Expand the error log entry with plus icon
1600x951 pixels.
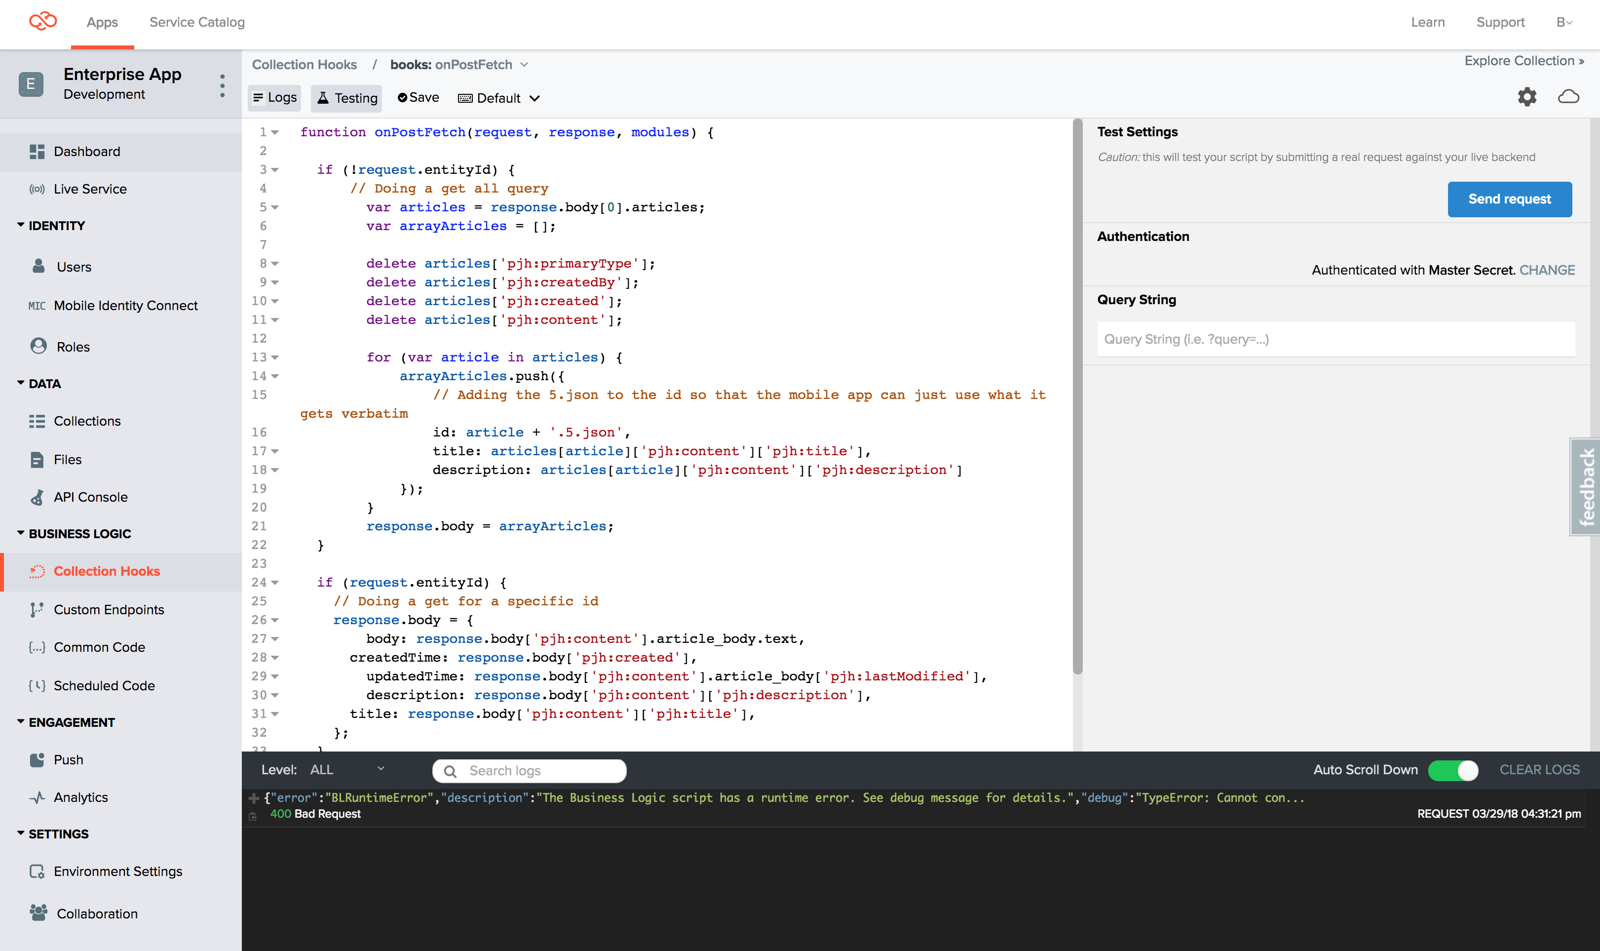254,798
